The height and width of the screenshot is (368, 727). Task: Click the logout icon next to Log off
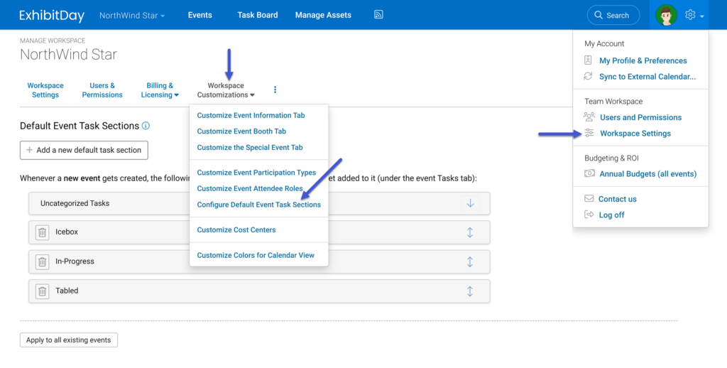[589, 215]
